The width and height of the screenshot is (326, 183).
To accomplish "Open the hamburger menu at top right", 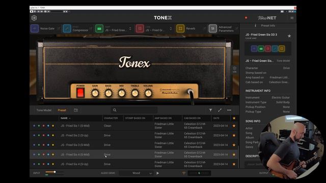I will pyautogui.click(x=292, y=18).
